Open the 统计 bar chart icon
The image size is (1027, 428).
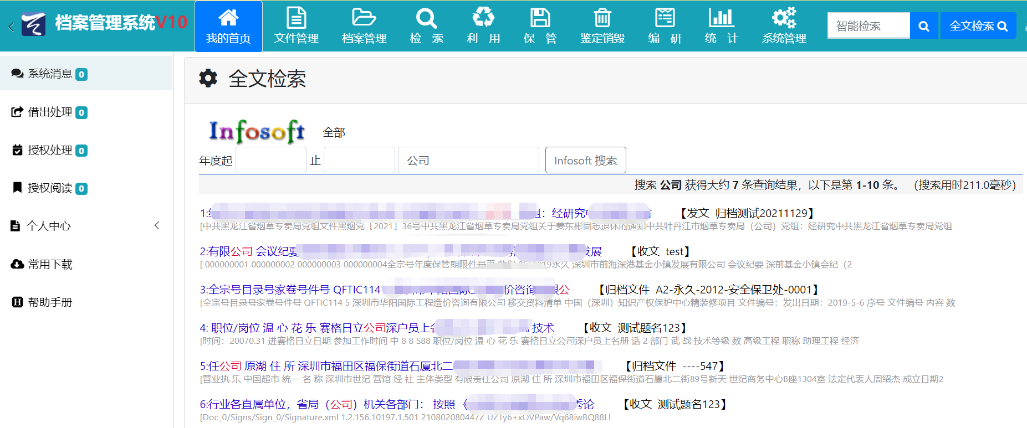[721, 18]
